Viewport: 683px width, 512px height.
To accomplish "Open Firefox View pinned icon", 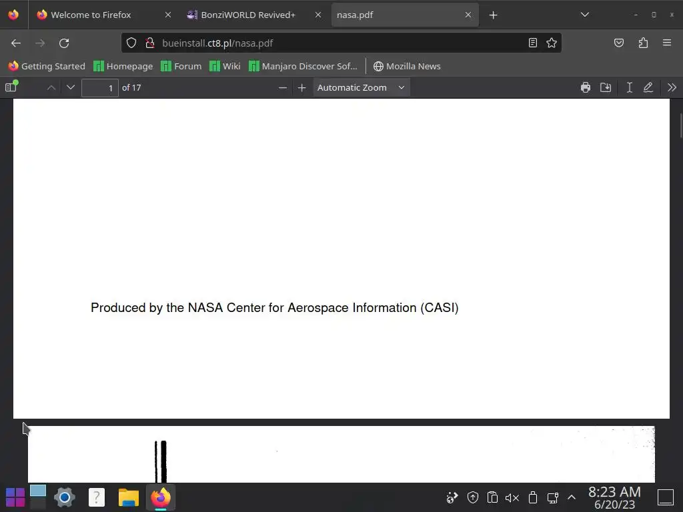I will (13, 15).
